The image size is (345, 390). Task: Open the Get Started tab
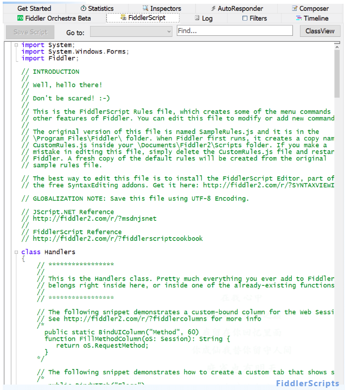coord(34,9)
